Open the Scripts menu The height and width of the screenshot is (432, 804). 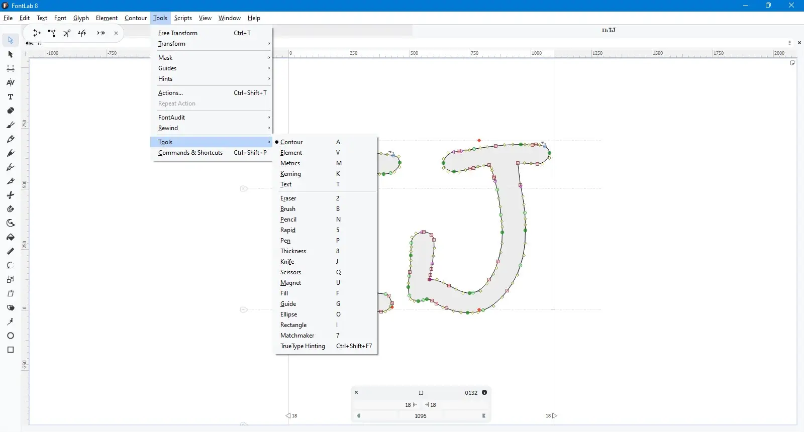(183, 18)
